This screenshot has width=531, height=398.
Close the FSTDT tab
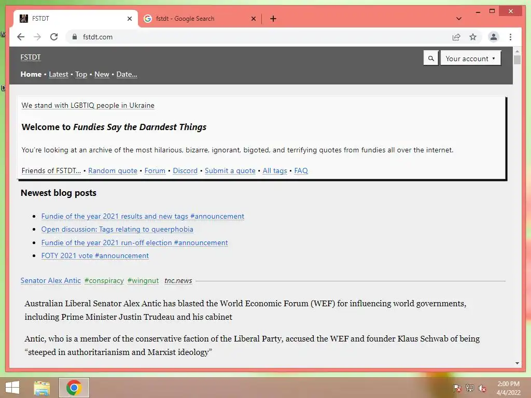pyautogui.click(x=129, y=19)
